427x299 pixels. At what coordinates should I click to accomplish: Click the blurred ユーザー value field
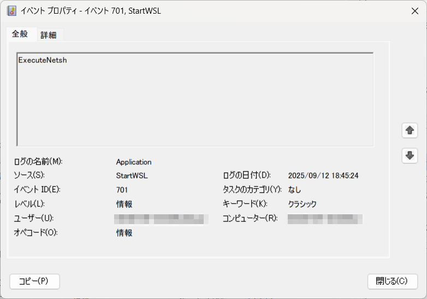(x=161, y=219)
